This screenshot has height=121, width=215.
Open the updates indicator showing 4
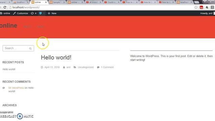(34, 13)
